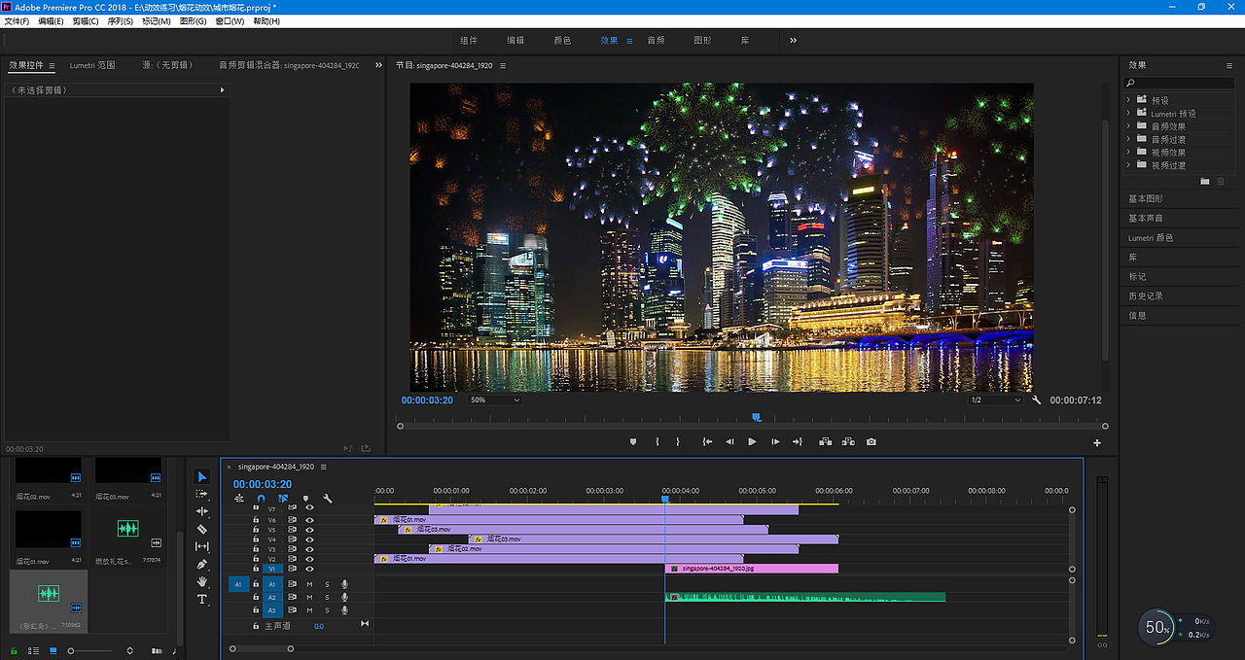
Task: Select the Slip tool
Action: [x=202, y=546]
